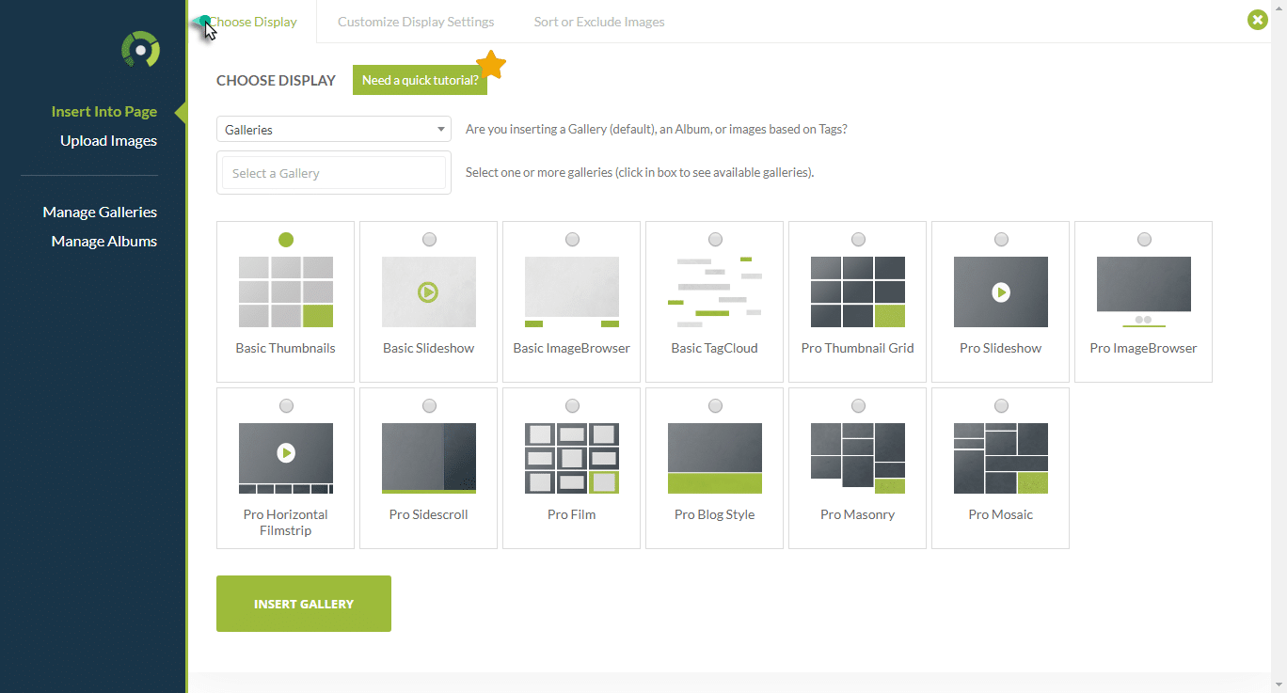Select the Basic TagCloud radio button

coord(715,240)
